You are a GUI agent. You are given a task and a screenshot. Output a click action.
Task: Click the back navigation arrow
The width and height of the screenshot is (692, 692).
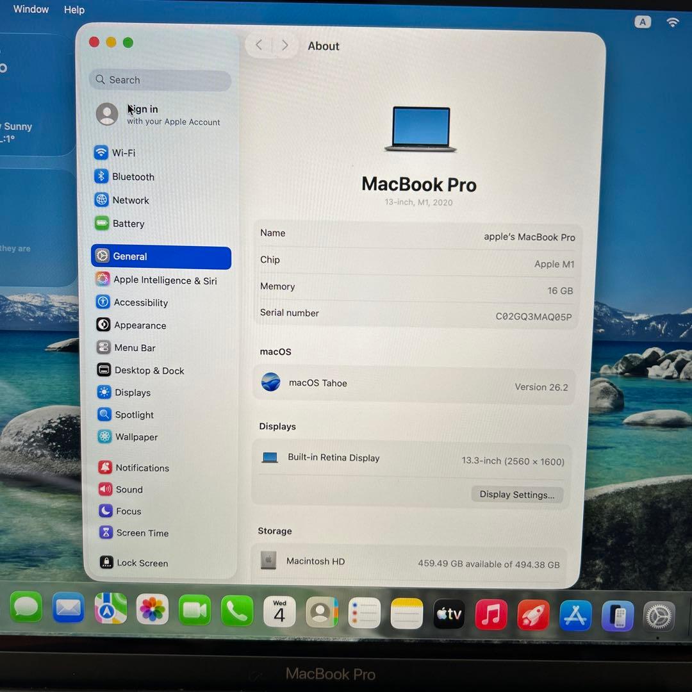tap(258, 45)
